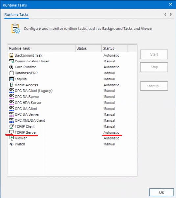
Task: Sort by the Startup column header
Action: (x=114, y=48)
